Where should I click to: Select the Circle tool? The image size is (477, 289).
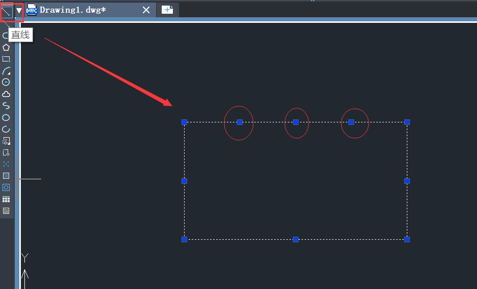point(6,82)
